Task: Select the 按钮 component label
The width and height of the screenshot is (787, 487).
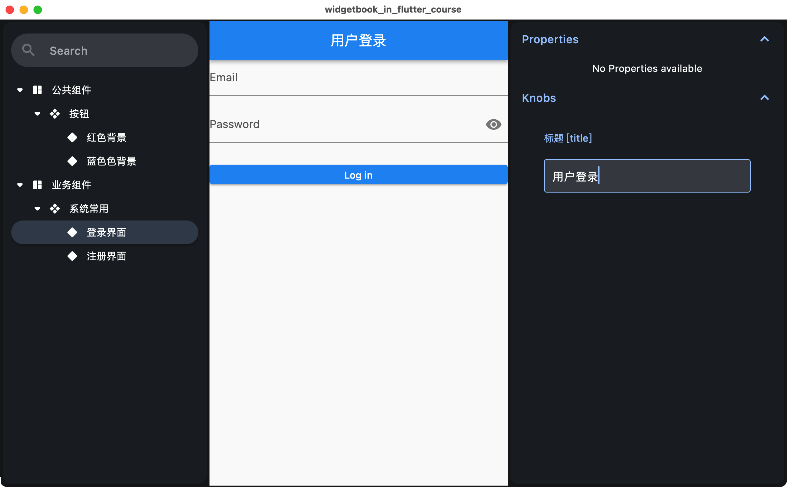Action: 79,114
